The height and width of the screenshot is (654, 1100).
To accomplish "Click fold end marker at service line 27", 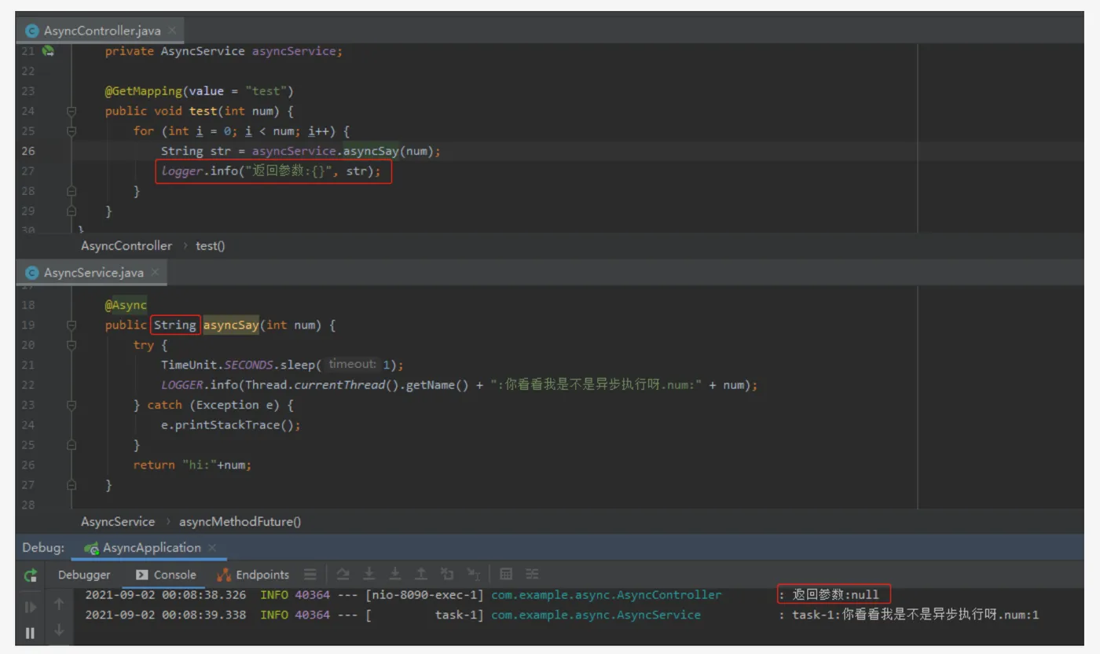I will point(71,485).
